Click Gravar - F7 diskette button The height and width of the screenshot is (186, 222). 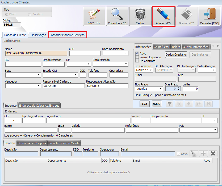186,16
